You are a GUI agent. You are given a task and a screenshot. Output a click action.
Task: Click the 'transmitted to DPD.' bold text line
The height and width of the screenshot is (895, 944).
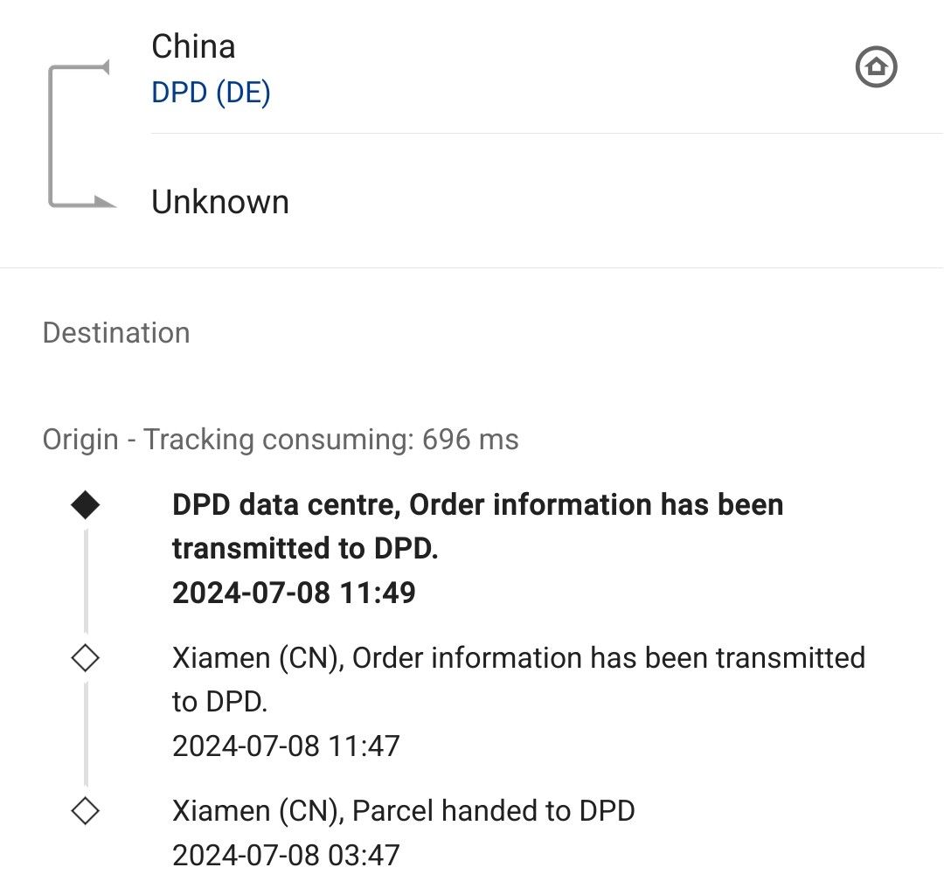pos(305,548)
